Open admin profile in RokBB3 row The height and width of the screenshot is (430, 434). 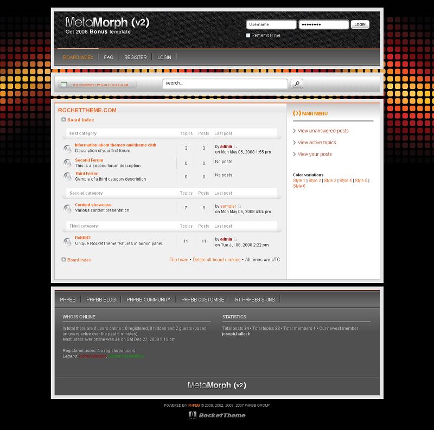[226, 239]
